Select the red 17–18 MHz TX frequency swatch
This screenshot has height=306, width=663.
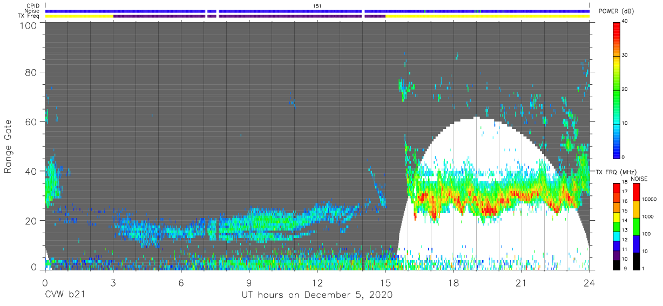[617, 188]
